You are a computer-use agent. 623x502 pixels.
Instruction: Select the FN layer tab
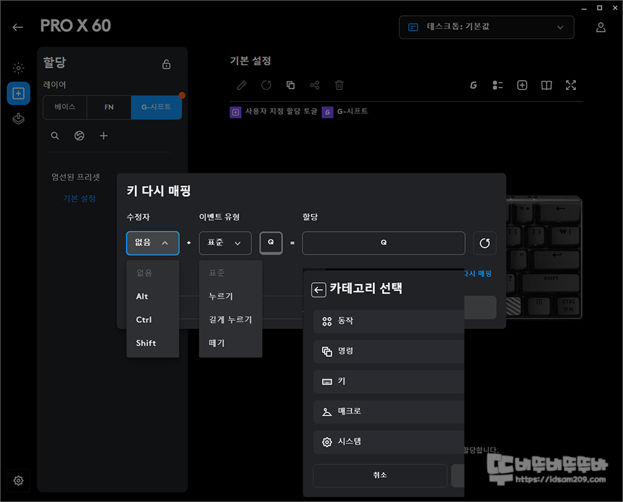tap(109, 107)
